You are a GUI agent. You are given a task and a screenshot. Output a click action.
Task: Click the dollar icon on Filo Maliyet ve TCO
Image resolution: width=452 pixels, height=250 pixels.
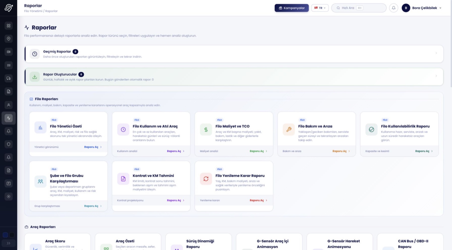point(206,130)
